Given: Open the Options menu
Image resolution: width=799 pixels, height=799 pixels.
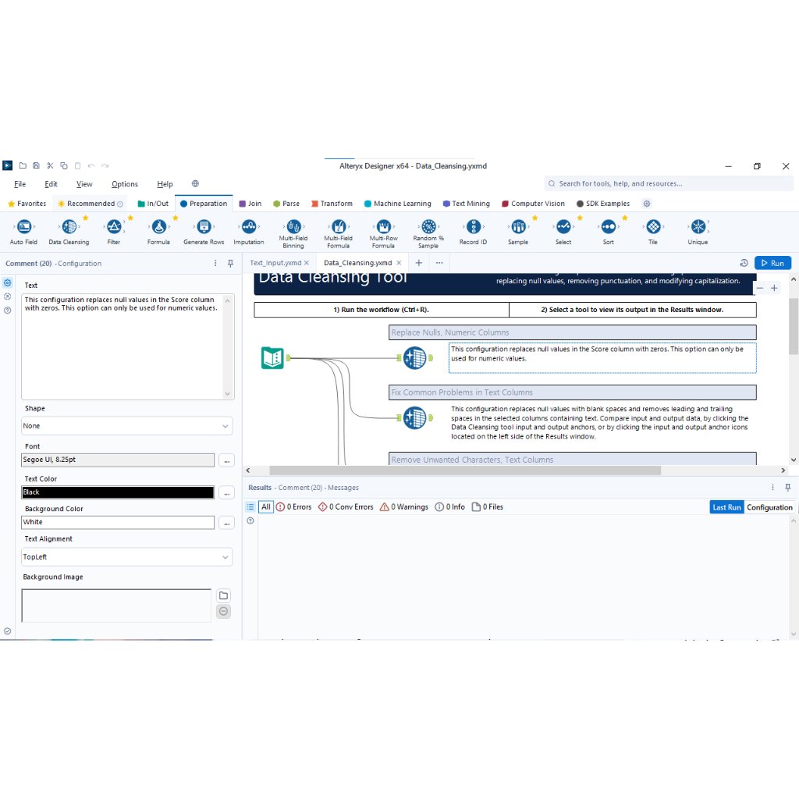Looking at the screenshot, I should pos(125,184).
